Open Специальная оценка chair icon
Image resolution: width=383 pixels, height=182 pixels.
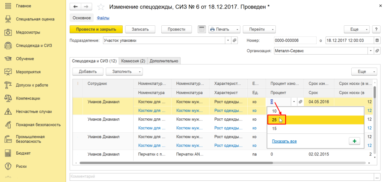[8, 19]
